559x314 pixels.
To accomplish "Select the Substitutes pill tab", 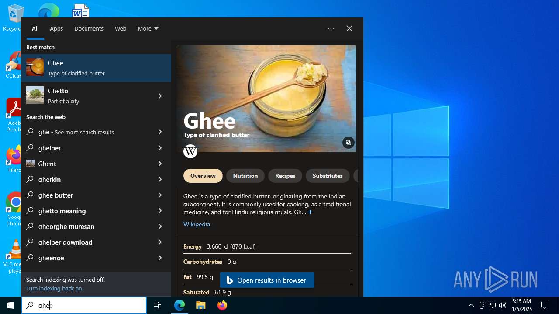I will tap(328, 176).
